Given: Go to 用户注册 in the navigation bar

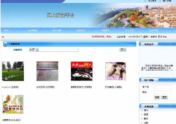Looking at the screenshot, I should click(57, 30).
